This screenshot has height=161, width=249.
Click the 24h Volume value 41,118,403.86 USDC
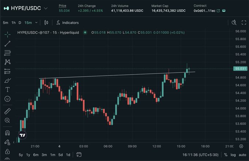[x=127, y=11]
